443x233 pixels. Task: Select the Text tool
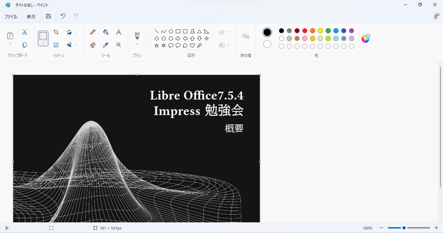[119, 32]
